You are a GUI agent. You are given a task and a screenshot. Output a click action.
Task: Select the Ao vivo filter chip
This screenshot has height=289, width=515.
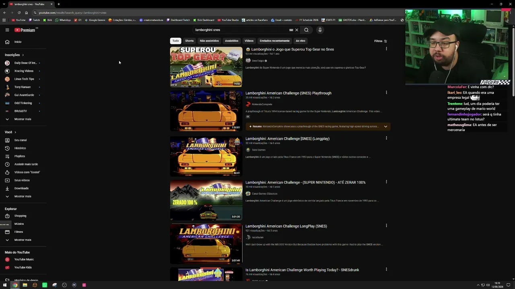coord(301,41)
